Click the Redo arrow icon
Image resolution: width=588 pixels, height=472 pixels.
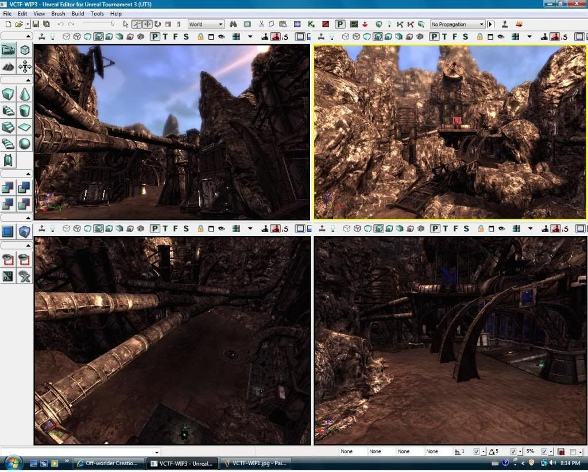pos(71,24)
